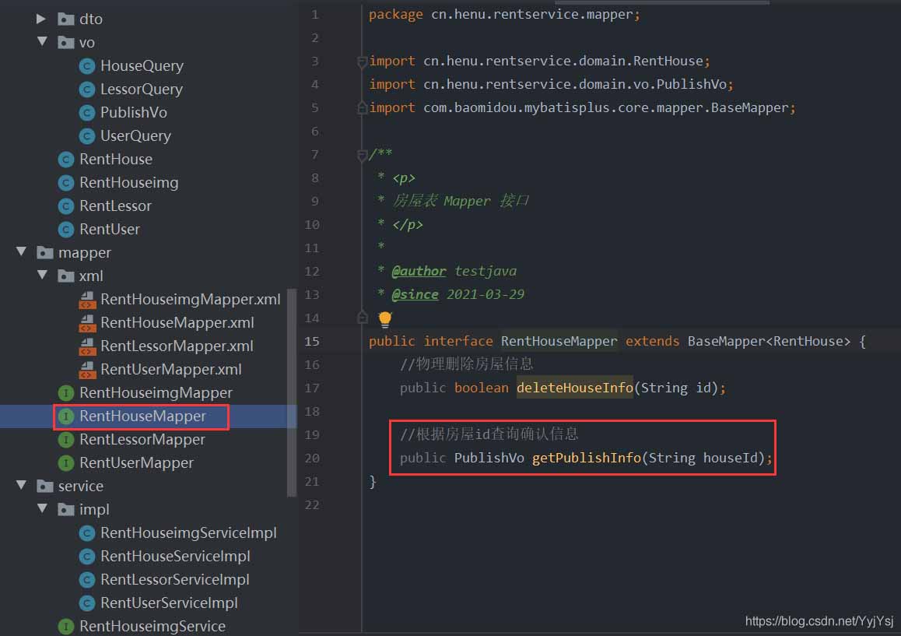The image size is (901, 636).
Task: Collapse the vo folder chevron
Action: (x=43, y=42)
